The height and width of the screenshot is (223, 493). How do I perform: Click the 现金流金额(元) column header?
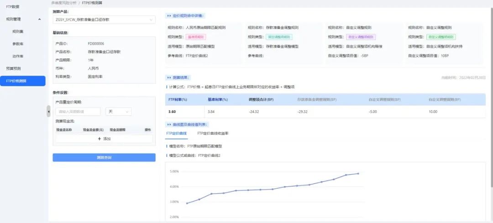click(x=93, y=130)
